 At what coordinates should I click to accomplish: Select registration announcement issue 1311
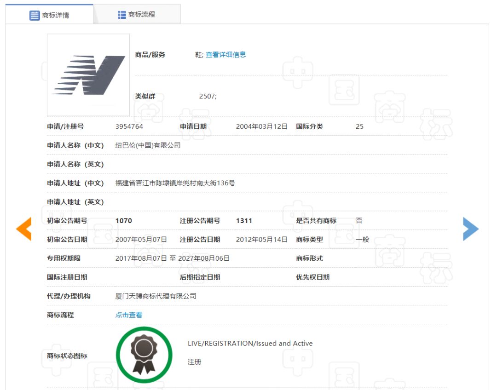pos(244,221)
